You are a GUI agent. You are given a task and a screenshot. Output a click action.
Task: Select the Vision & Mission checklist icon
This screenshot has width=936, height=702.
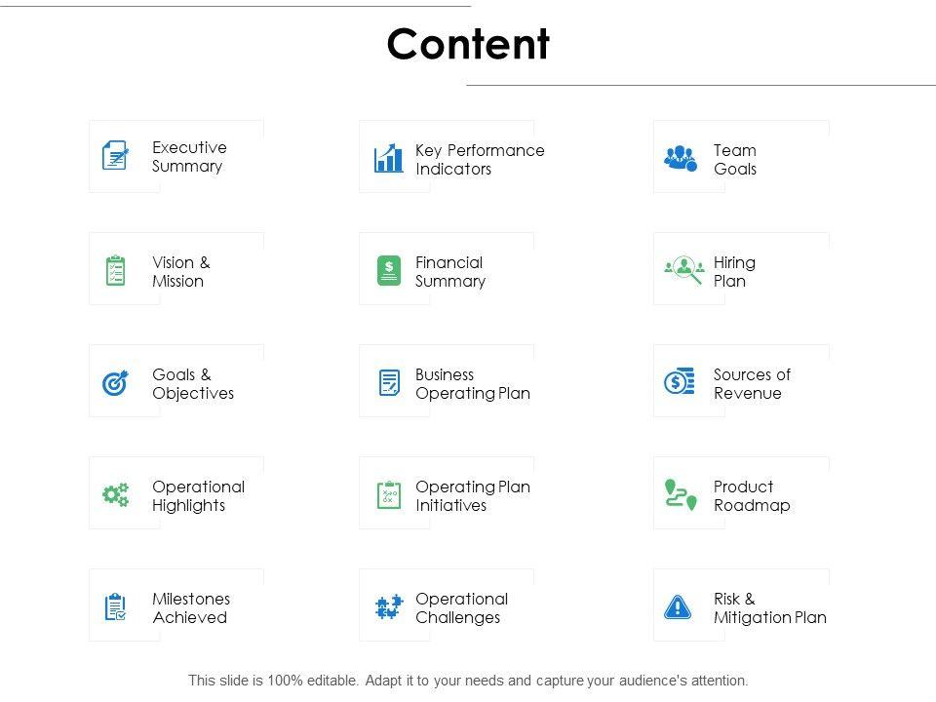[115, 270]
